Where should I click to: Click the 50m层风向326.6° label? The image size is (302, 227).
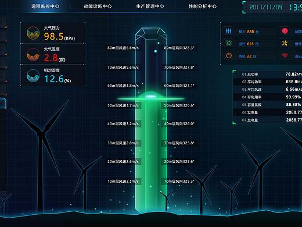[179, 105]
